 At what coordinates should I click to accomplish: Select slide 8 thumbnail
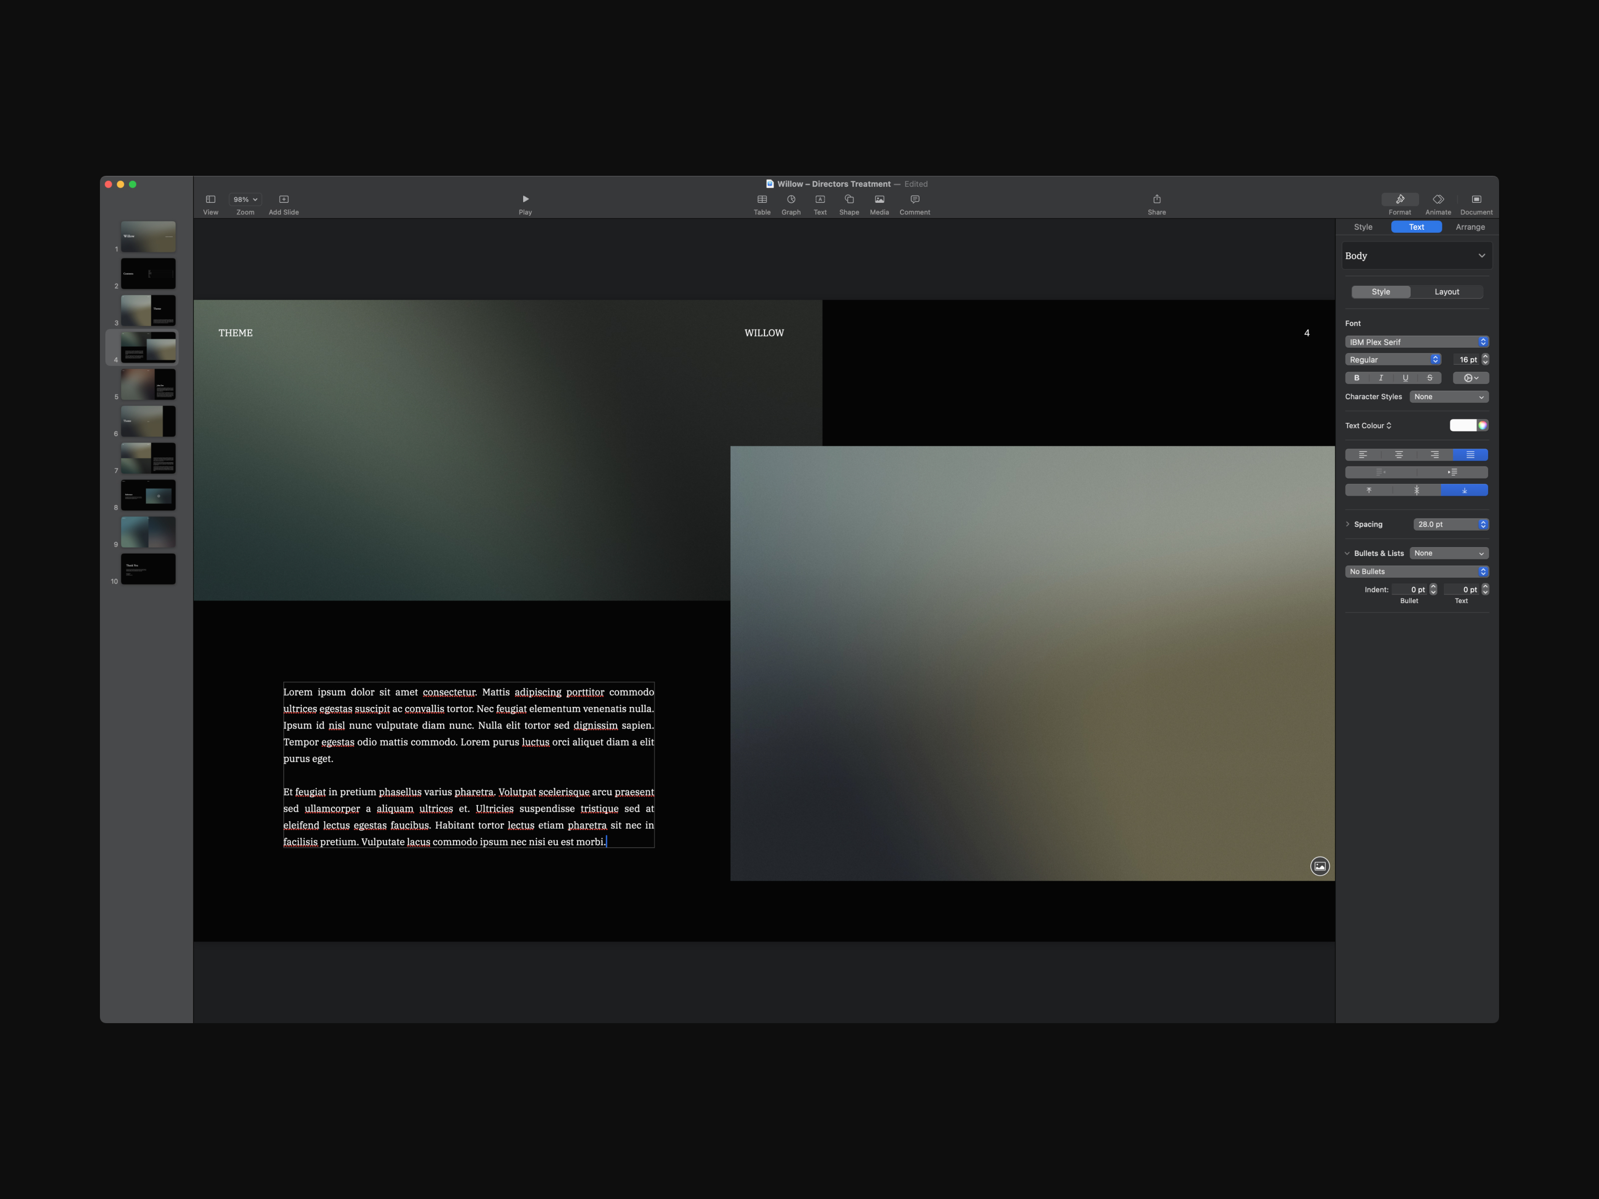click(x=148, y=495)
